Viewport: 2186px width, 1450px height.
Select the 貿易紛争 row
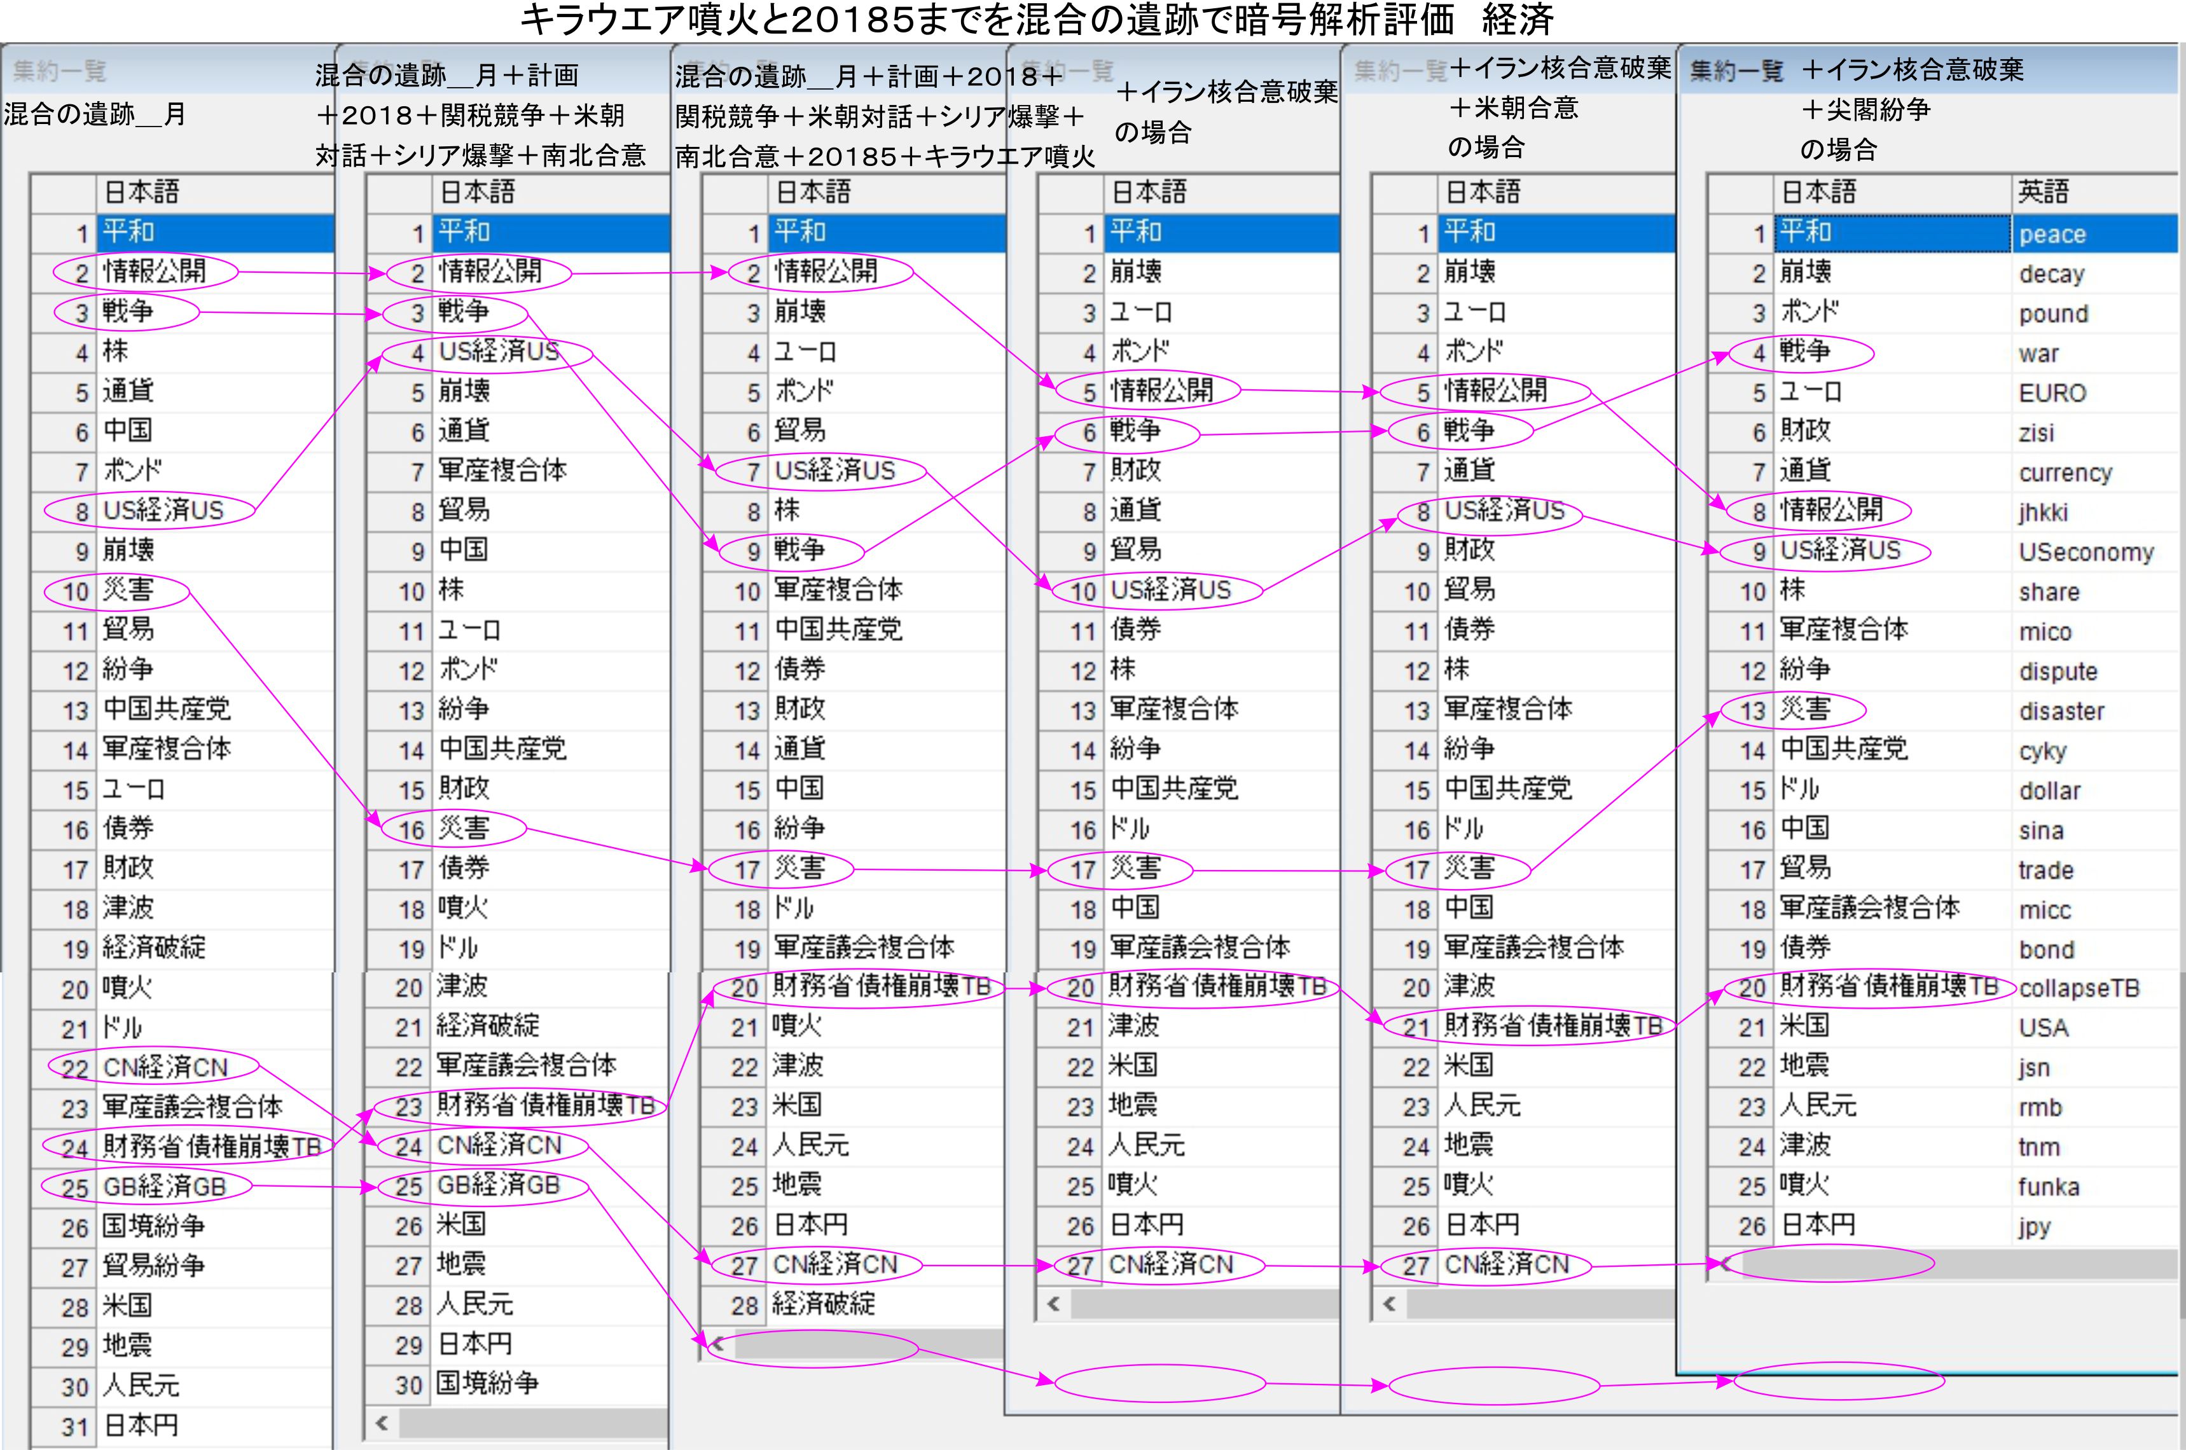pos(153,1265)
